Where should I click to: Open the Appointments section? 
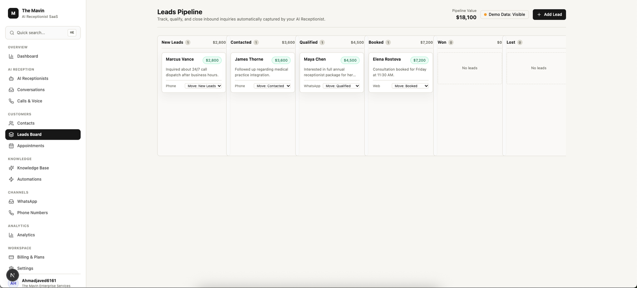[x=43, y=146]
